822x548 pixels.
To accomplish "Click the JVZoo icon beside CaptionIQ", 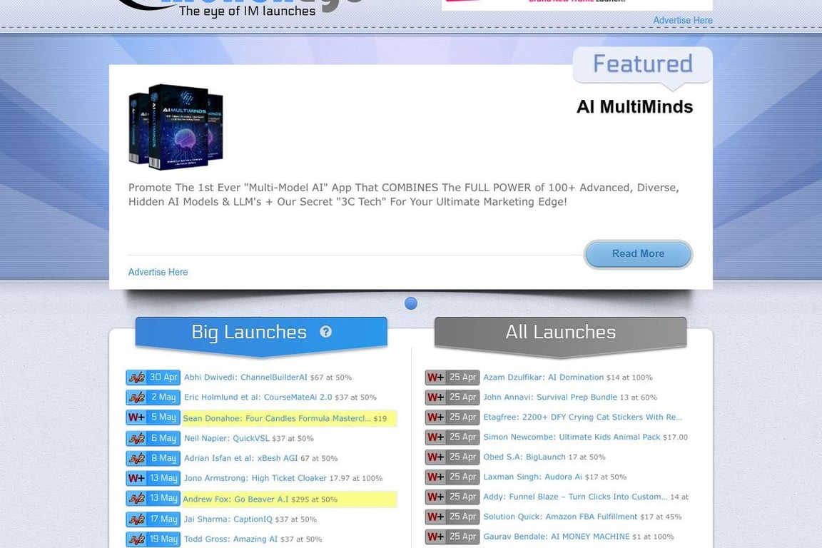I will (x=137, y=519).
